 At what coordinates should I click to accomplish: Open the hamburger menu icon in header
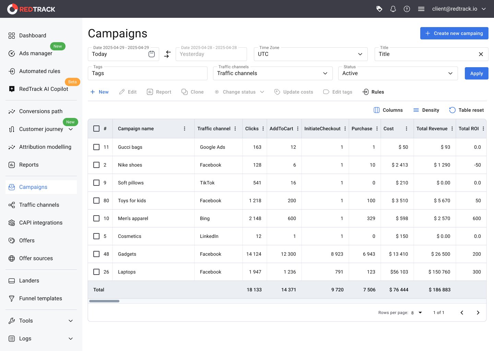(x=421, y=9)
